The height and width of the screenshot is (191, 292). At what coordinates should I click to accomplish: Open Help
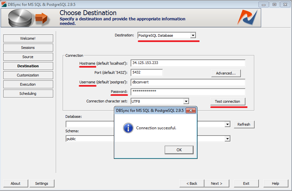click(276, 183)
